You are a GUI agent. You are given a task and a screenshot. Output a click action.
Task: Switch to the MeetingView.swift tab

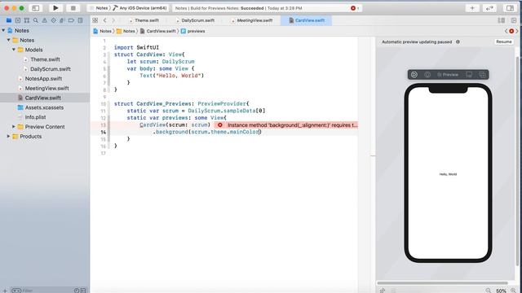point(252,20)
